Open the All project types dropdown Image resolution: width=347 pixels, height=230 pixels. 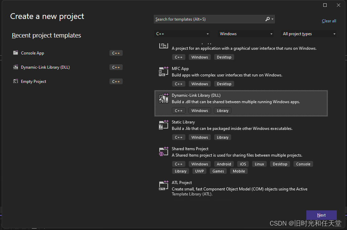click(x=309, y=34)
